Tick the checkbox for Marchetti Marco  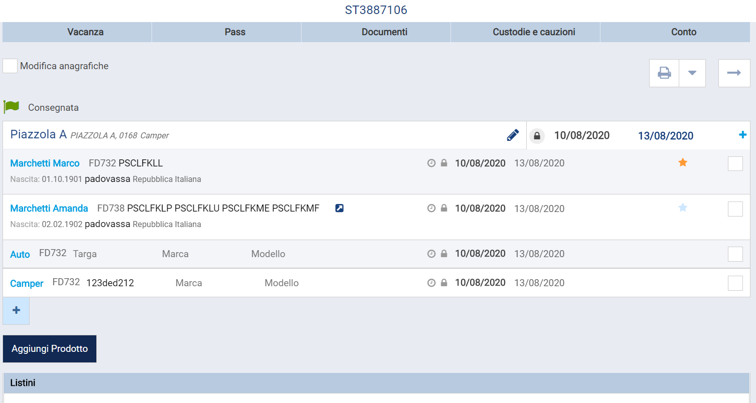[x=735, y=164]
